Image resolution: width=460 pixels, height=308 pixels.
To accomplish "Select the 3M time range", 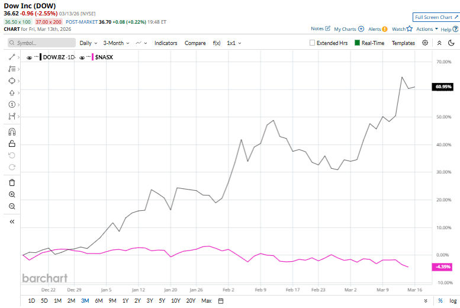I will click(85, 301).
